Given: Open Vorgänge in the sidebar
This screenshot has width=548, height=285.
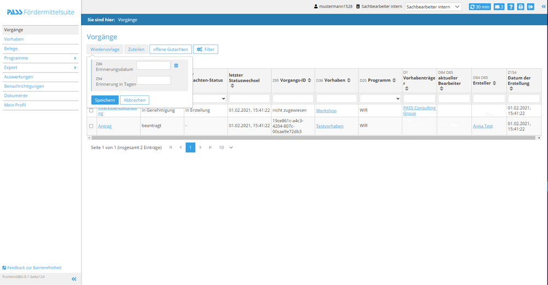Looking at the screenshot, I should click(x=41, y=30).
